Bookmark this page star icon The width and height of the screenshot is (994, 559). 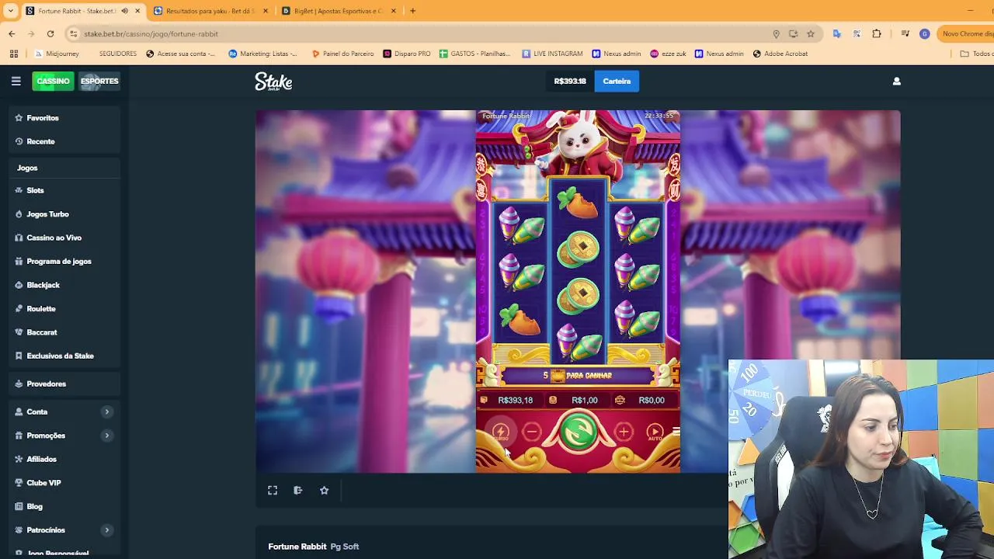click(x=811, y=33)
